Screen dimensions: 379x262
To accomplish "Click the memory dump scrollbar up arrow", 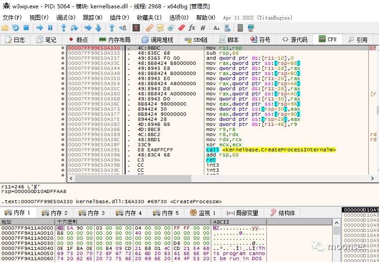I will [x=336, y=222].
